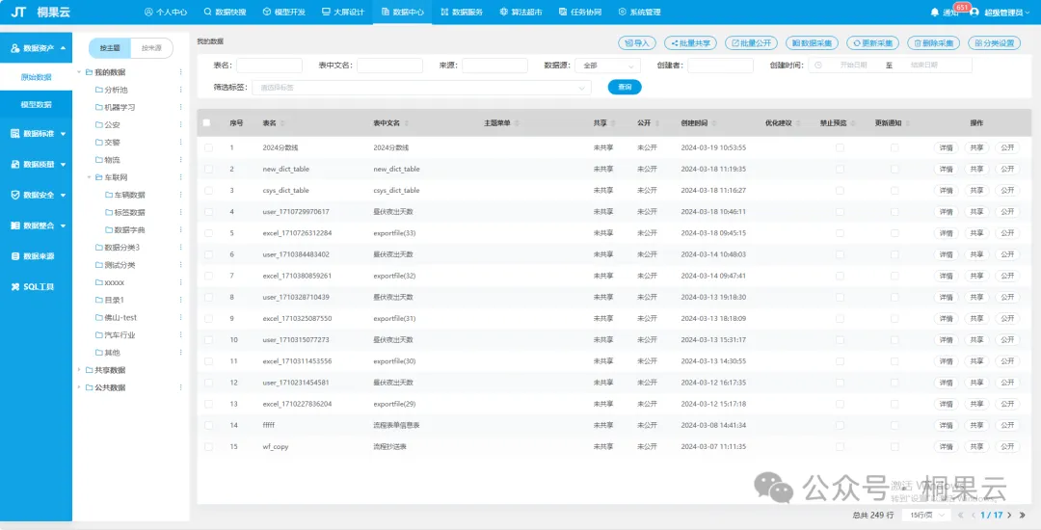Screen dimensions: 1041x530
Task: Click the table name user_1710729970617
Action: tap(296, 212)
